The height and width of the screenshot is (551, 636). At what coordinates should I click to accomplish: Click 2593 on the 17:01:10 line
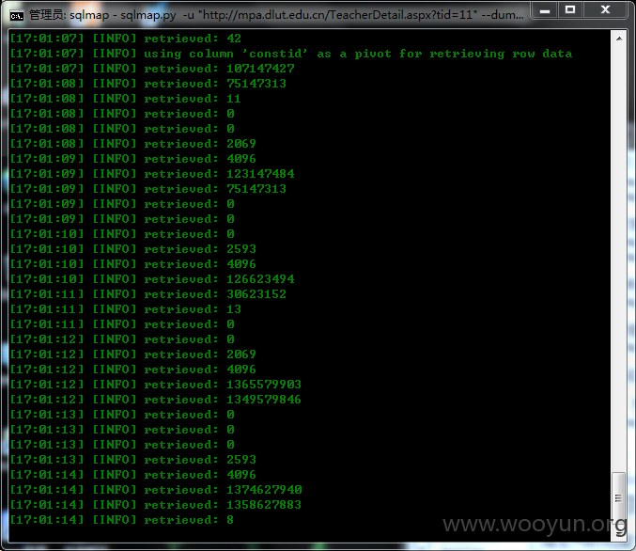tap(241, 249)
